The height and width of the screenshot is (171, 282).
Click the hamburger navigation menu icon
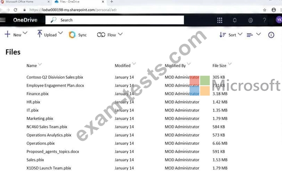pos(3,20)
